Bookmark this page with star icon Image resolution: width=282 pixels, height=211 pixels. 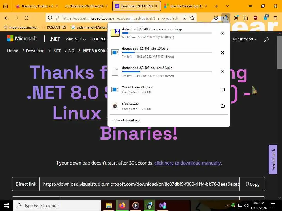pyautogui.click(x=192, y=18)
